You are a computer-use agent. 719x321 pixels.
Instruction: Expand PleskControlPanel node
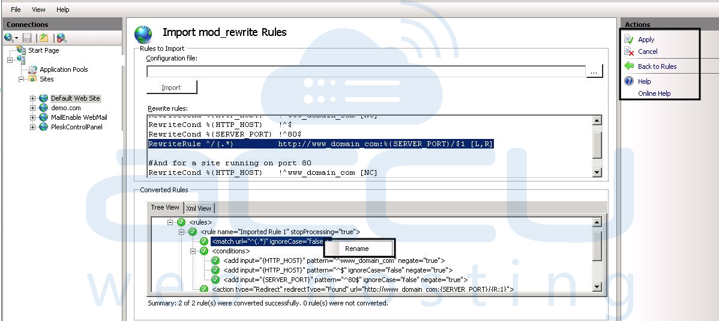(32, 127)
